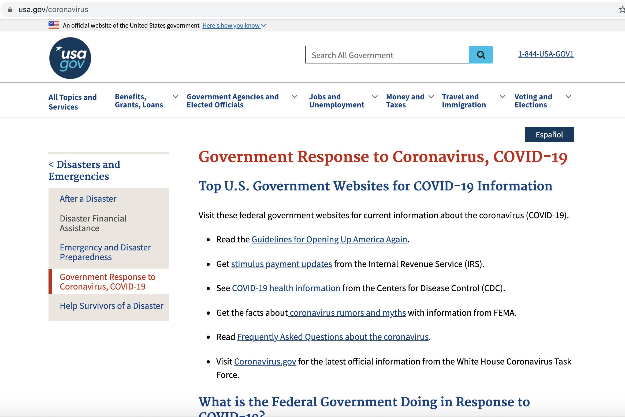The image size is (625, 417).
Task: Expand the Benefits, Grants, Loans dropdown
Action: (x=176, y=97)
